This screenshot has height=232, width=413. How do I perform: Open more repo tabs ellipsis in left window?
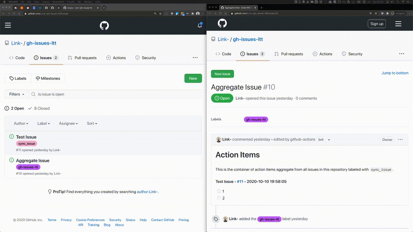195,58
